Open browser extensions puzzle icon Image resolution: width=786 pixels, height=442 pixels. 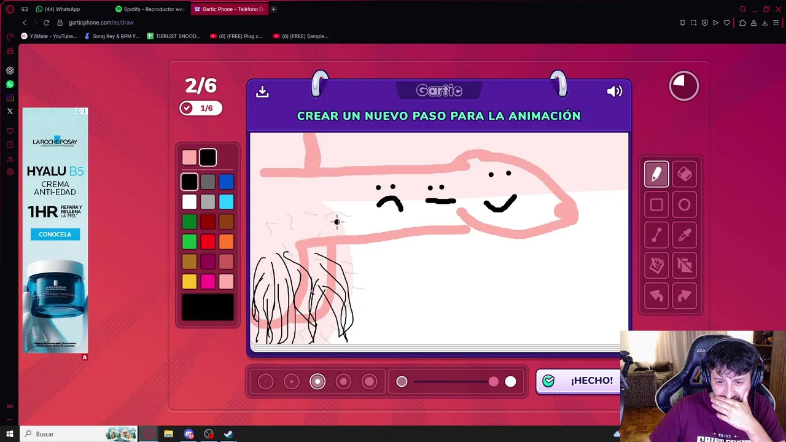(x=742, y=23)
